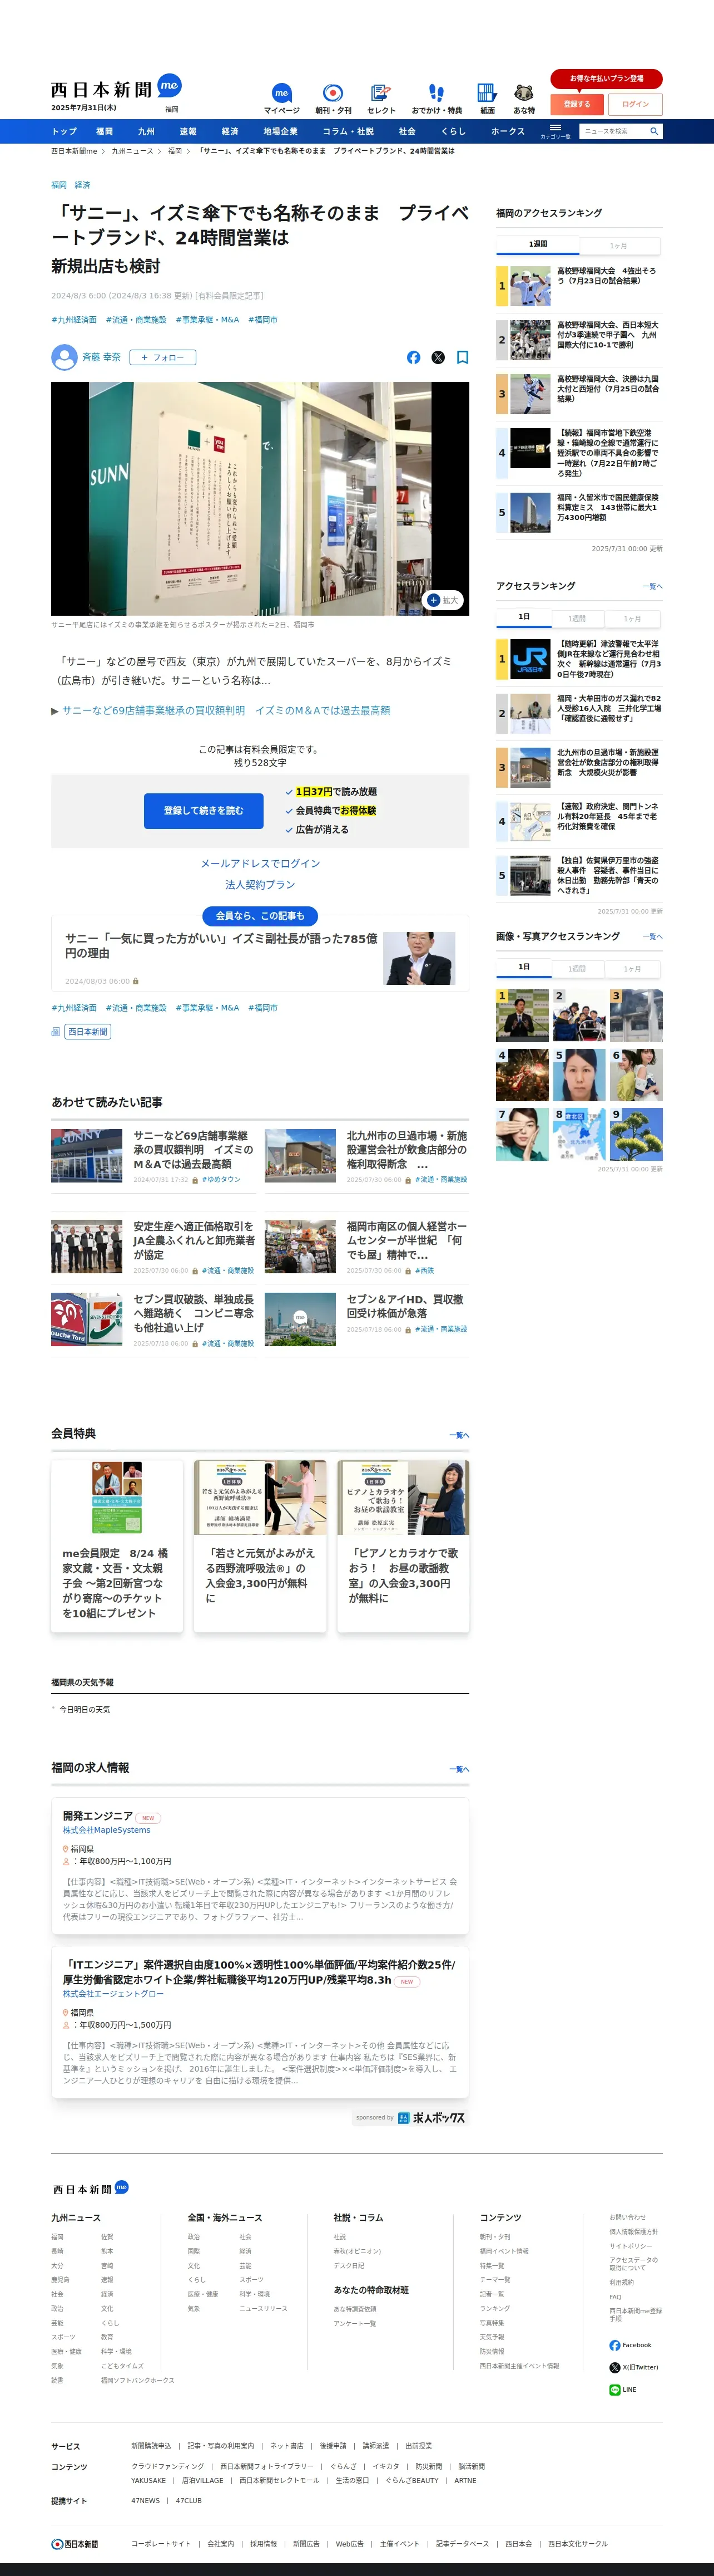This screenshot has height=2576, width=714.
Task: Click 登録して続きを読む button
Action: coord(204,810)
